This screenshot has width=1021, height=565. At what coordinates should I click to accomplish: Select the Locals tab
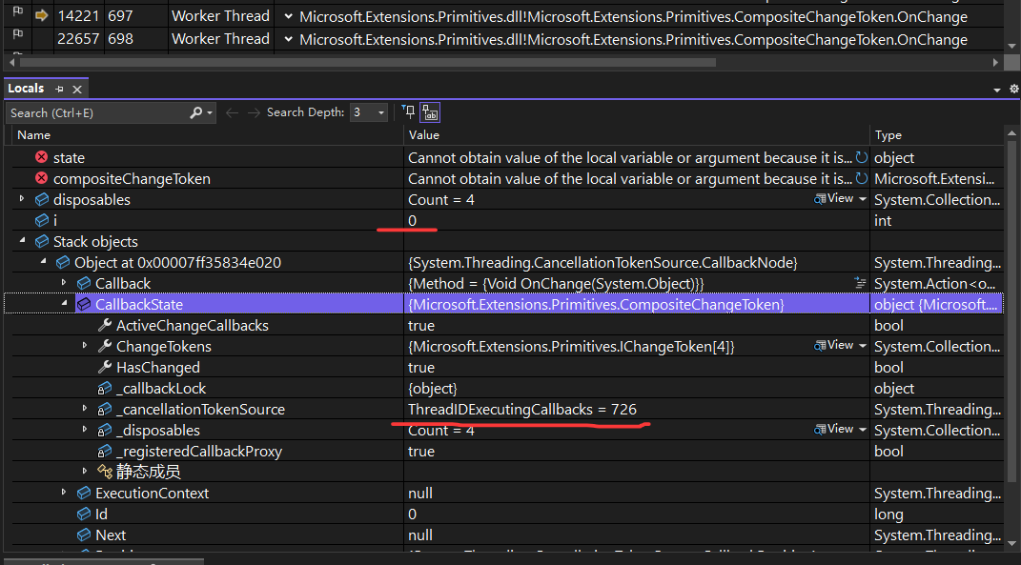[27, 89]
